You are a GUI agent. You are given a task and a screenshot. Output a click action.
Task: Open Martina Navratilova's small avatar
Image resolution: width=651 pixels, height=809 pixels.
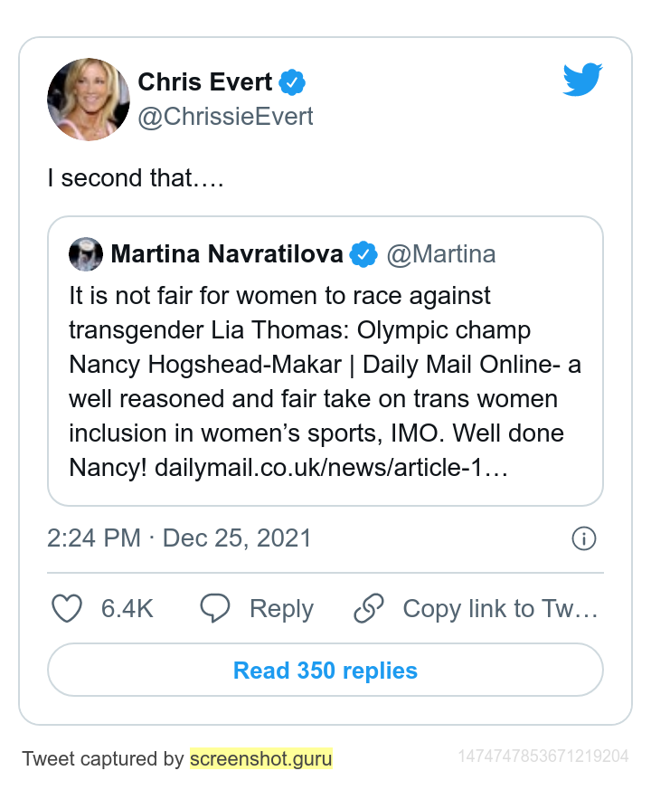(86, 254)
